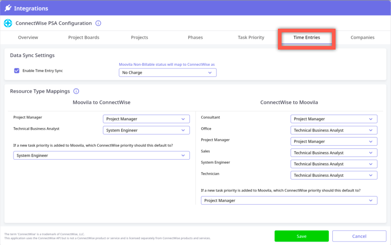Open the Consultant mapping dropdown

click(334, 119)
